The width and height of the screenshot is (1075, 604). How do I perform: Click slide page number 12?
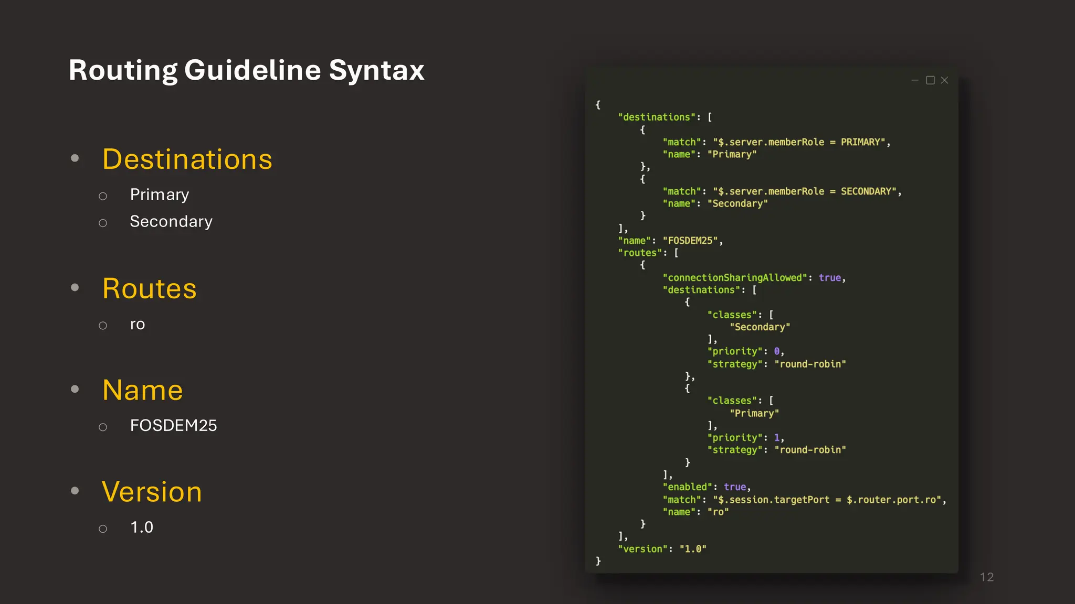[987, 577]
